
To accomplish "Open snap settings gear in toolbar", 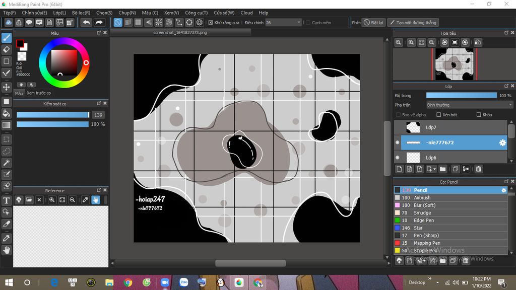I will point(200,22).
